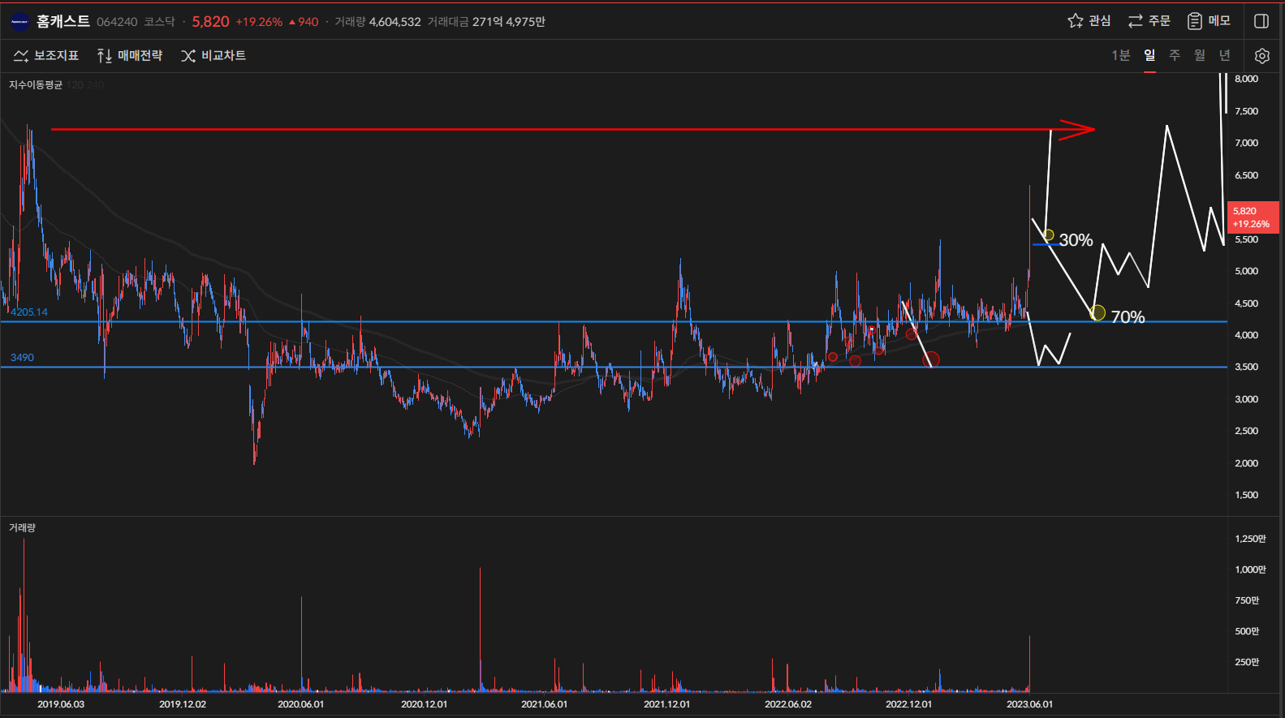Click the 2019.06.03 date axis label
Viewport: 1285px width, 718px height.
pos(61,704)
